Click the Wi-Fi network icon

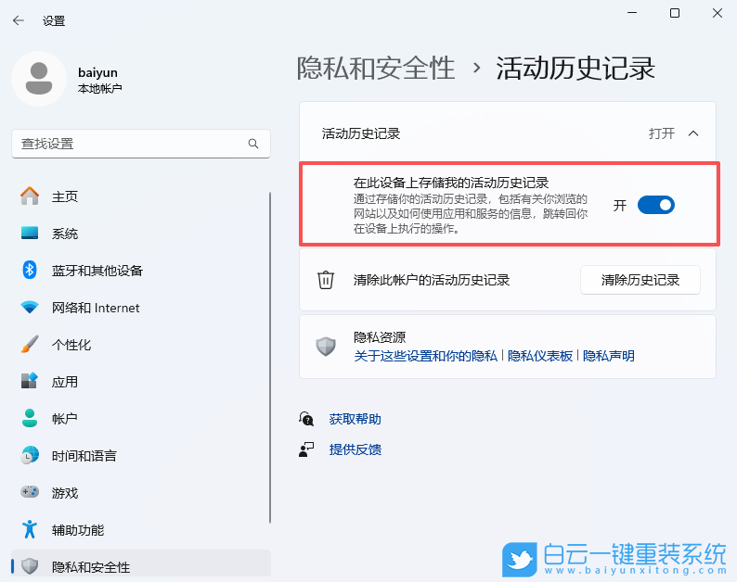(x=30, y=308)
